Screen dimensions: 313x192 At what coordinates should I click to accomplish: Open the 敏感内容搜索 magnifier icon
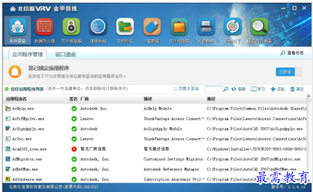[x=260, y=27]
